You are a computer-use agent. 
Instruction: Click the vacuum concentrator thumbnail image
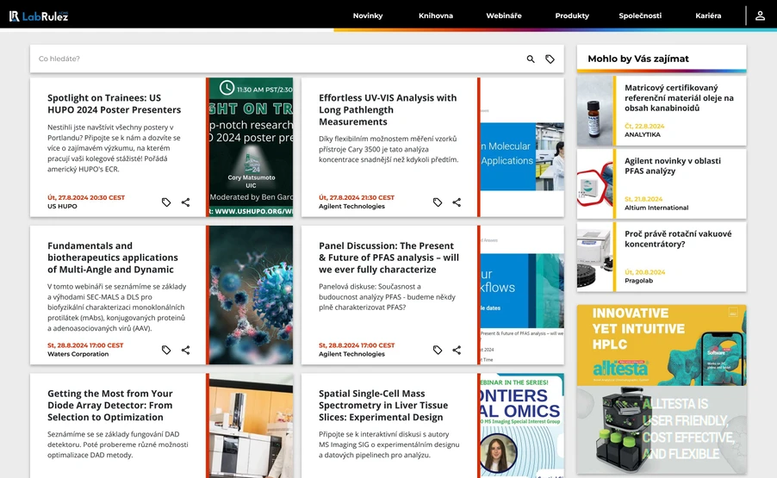[594, 257]
